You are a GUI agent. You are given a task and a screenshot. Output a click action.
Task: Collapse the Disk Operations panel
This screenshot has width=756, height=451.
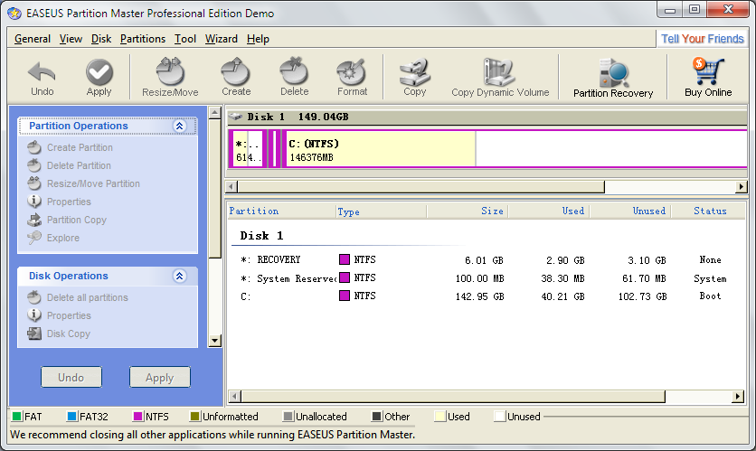tap(179, 277)
